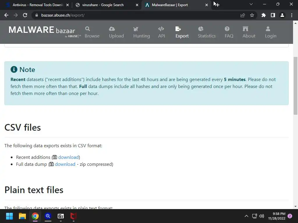Image resolution: width=298 pixels, height=223 pixels.
Task: Click the Note info icon
Action: (x=14, y=70)
